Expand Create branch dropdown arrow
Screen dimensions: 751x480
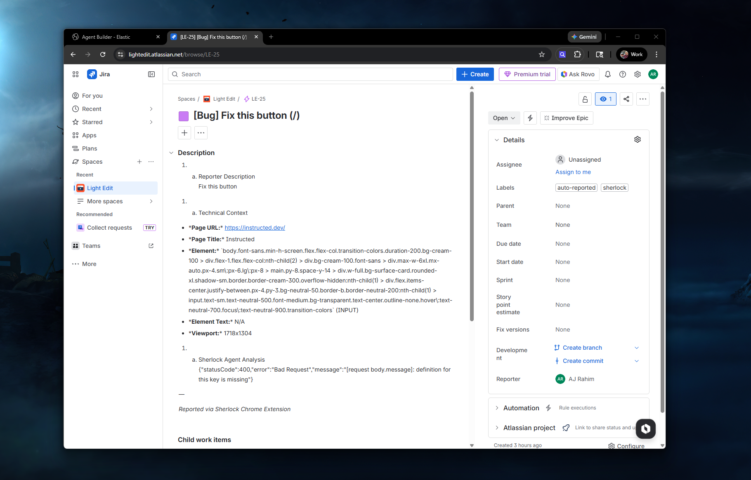(x=637, y=348)
